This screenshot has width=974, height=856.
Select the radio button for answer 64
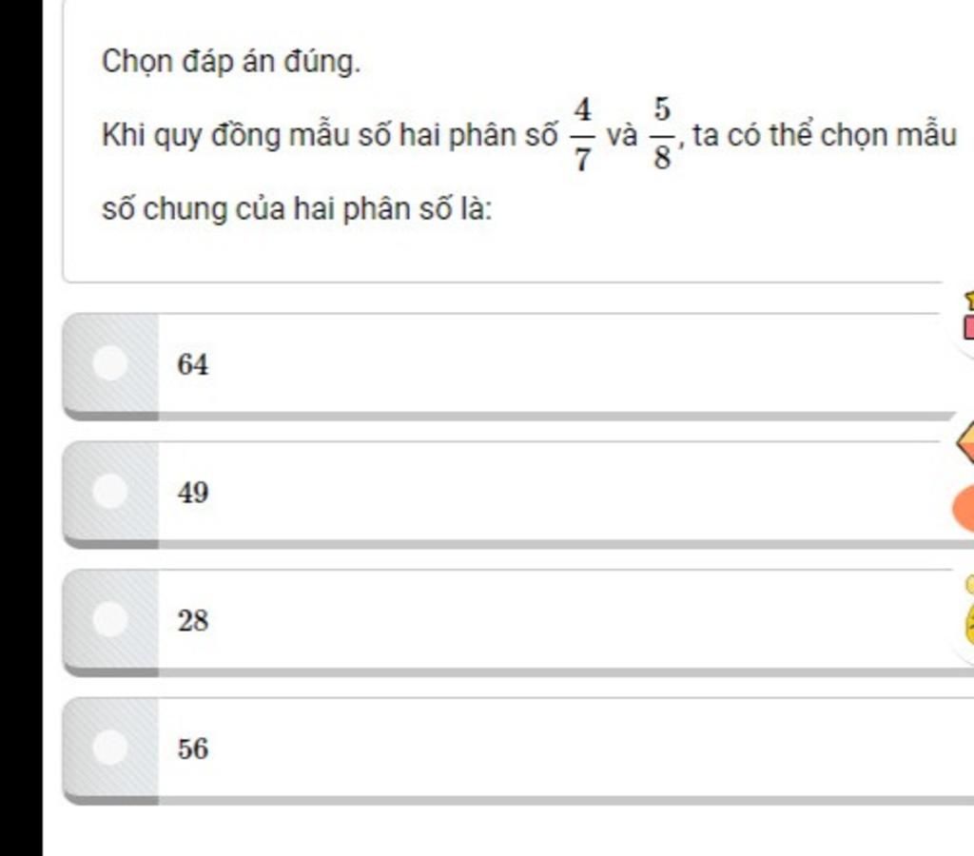click(111, 364)
